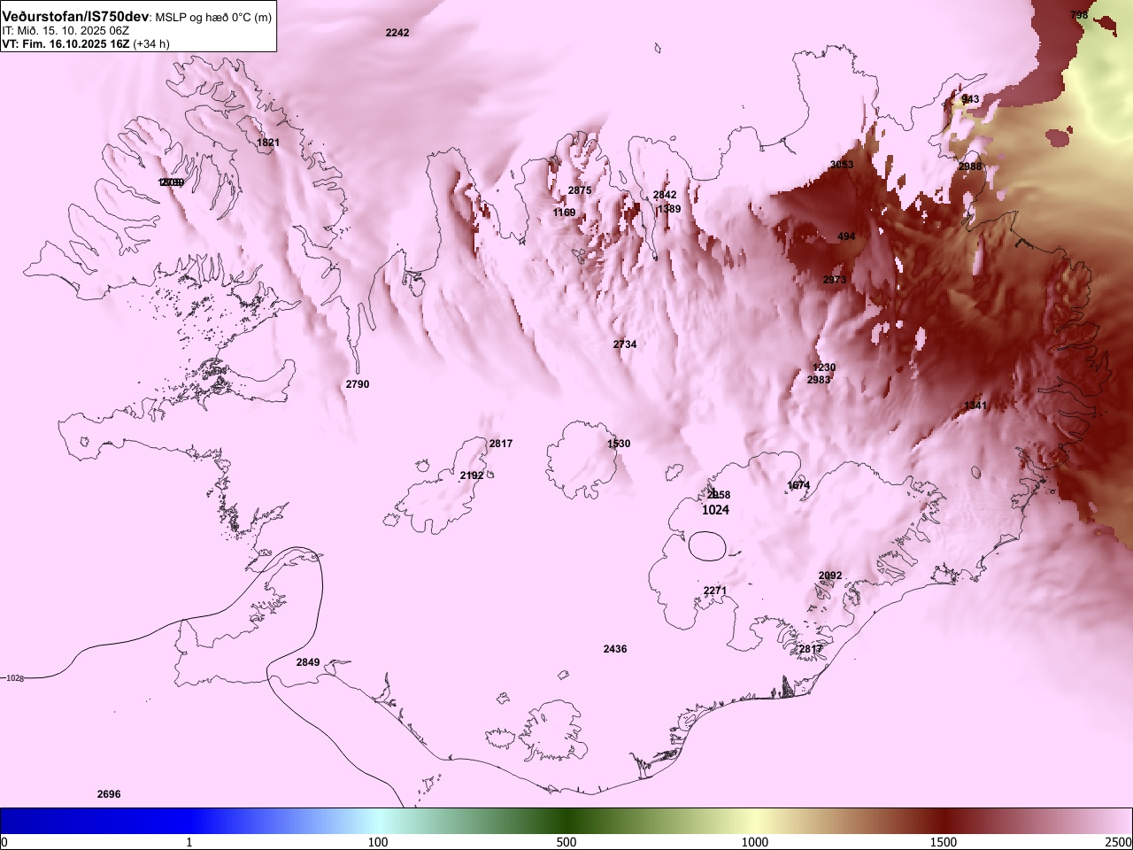Click the 2092 height label

point(830,576)
